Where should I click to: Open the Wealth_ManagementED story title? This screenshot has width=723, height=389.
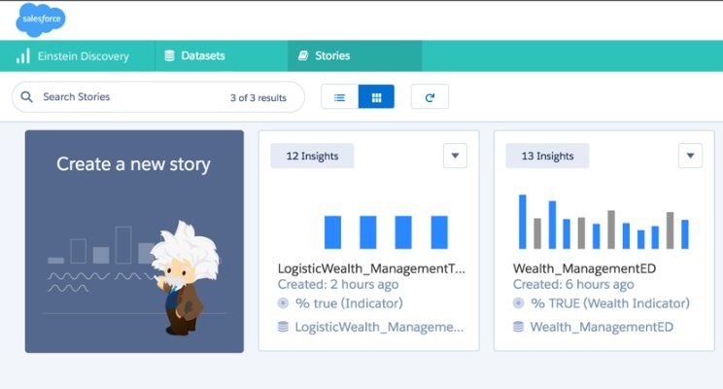coord(584,268)
